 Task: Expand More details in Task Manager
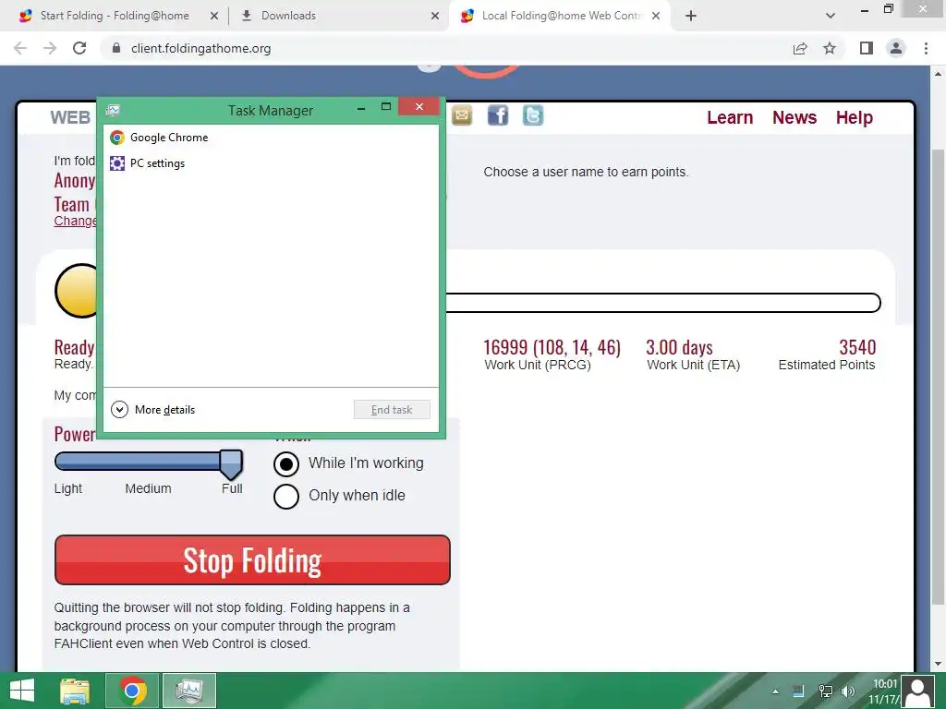pos(153,410)
